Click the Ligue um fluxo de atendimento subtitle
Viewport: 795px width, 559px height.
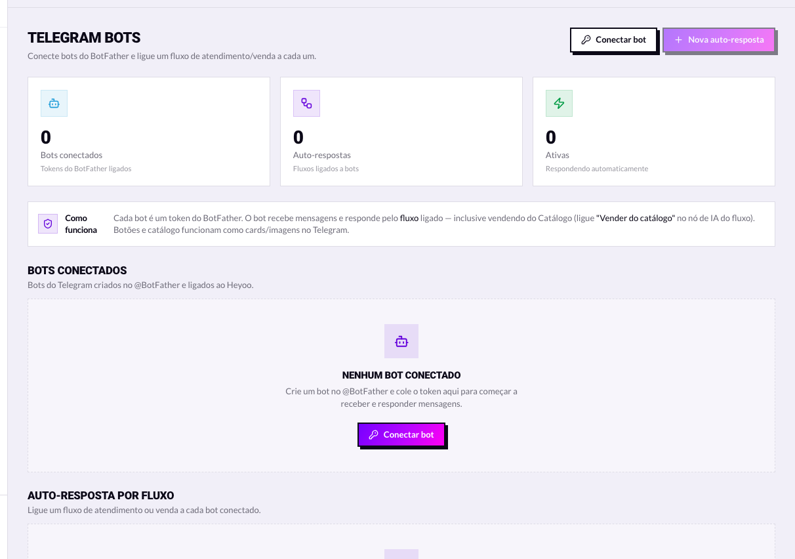tap(144, 510)
